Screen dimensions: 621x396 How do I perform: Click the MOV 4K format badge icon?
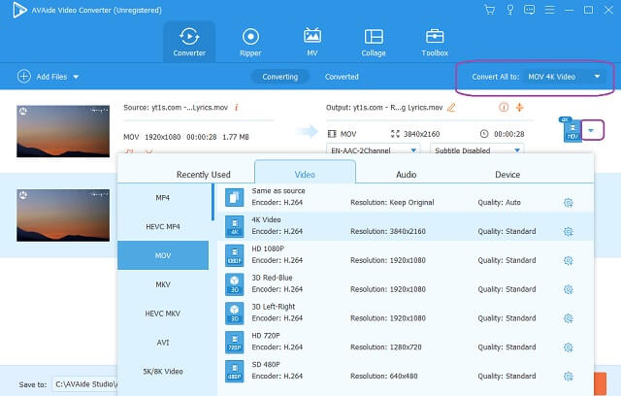[x=572, y=130]
